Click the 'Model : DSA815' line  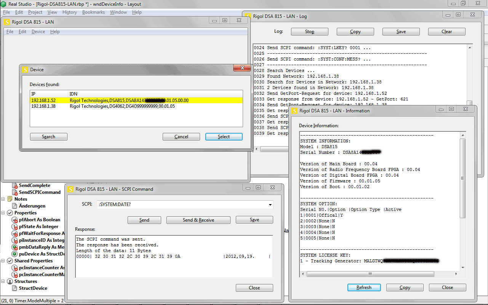tap(319, 147)
